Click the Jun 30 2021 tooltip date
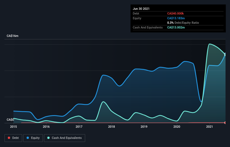This screenshot has width=230, height=147. (x=141, y=9)
